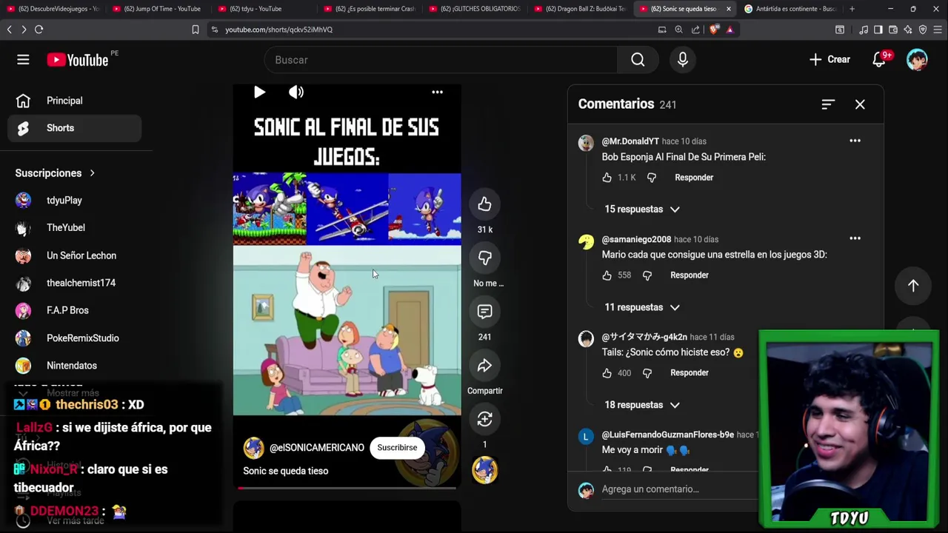Open options for @samaniego2008 comment
The height and width of the screenshot is (533, 948).
click(x=855, y=238)
